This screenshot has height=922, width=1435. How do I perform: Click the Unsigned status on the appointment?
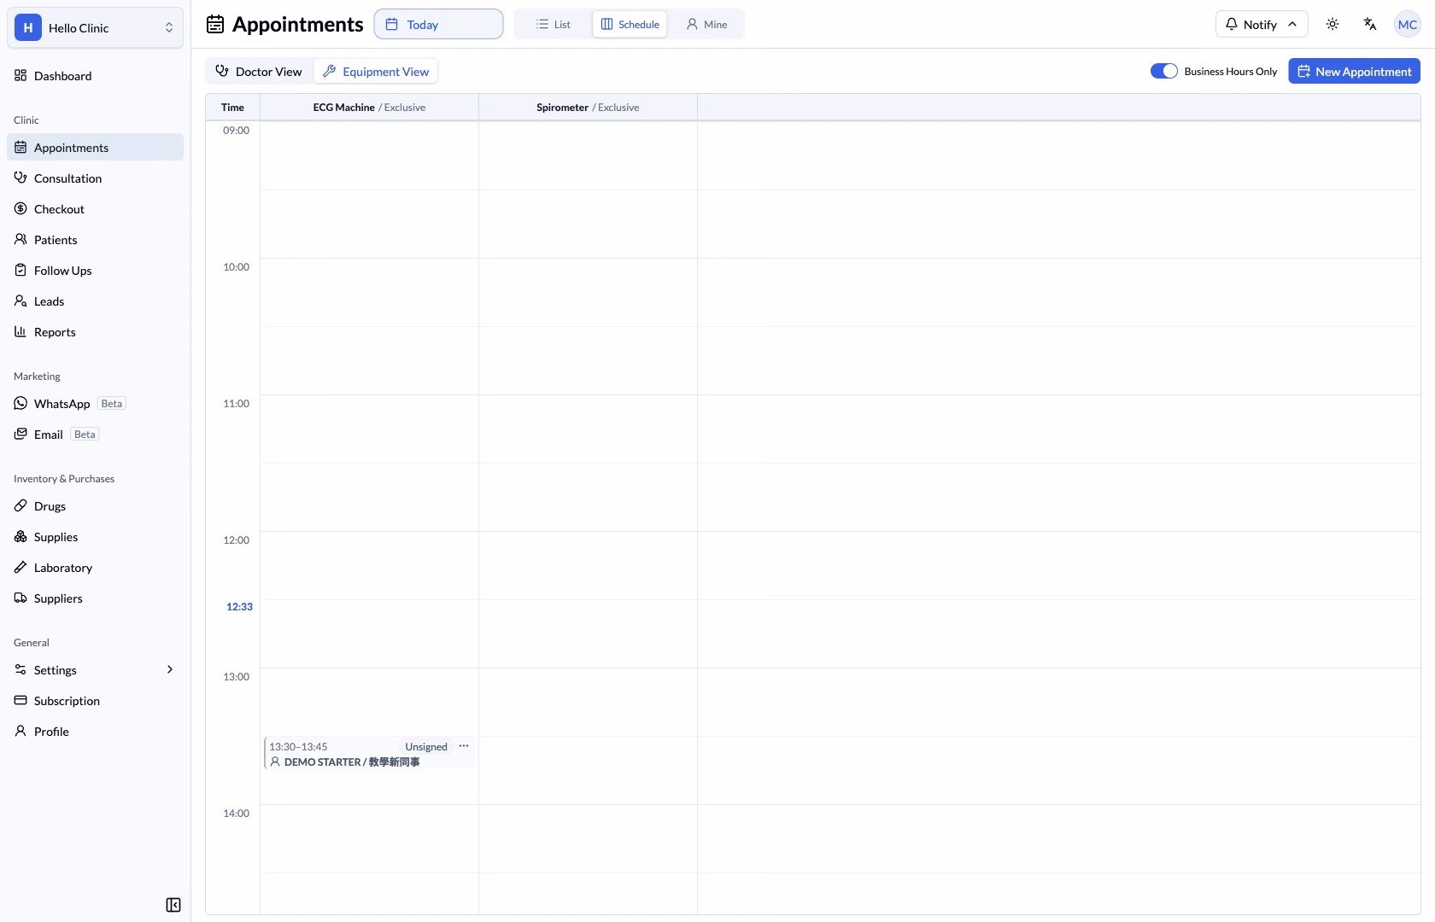pyautogui.click(x=425, y=747)
